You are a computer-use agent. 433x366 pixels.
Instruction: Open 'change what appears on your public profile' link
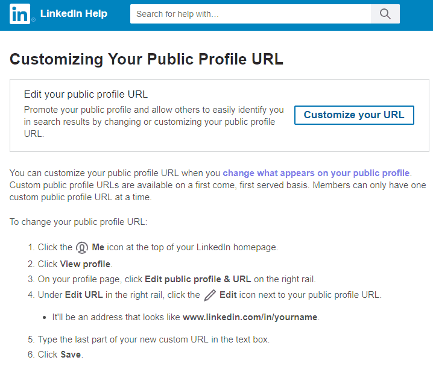pos(316,173)
